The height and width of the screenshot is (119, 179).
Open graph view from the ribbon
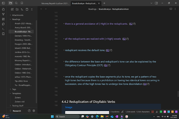click(x=3, y=14)
